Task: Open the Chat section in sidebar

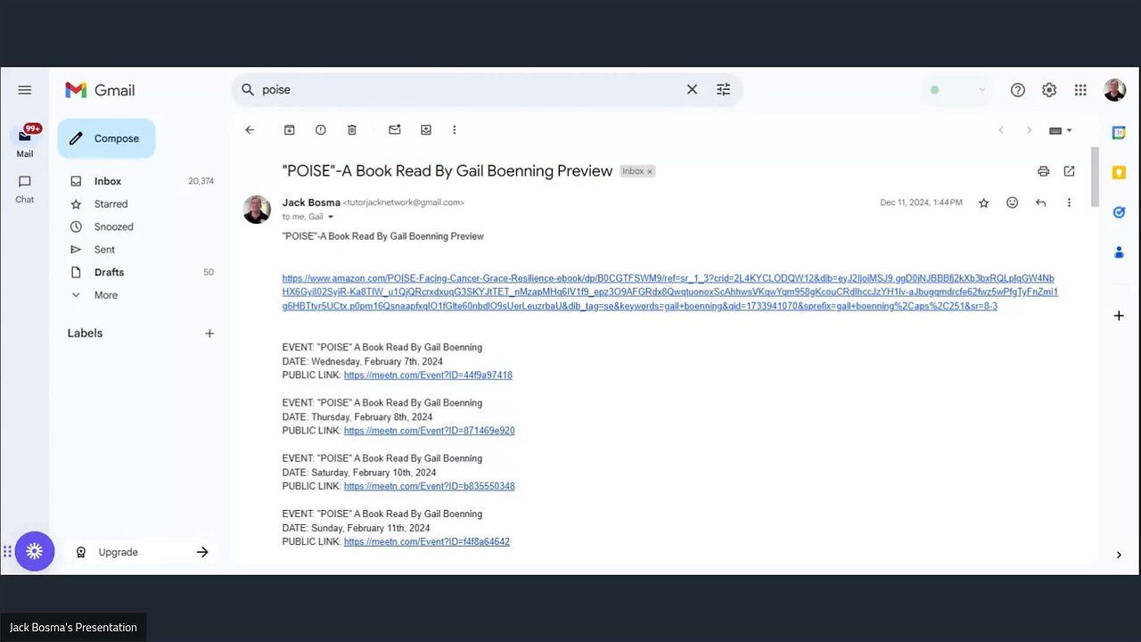Action: coord(25,188)
